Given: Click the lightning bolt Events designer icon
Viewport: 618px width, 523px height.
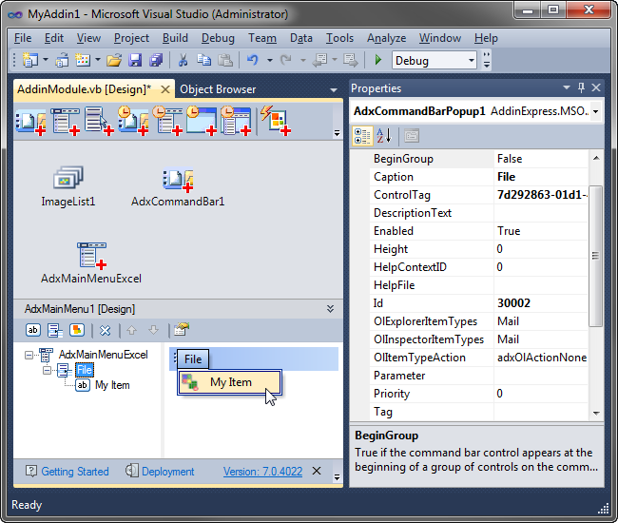Looking at the screenshot, I should (276, 120).
